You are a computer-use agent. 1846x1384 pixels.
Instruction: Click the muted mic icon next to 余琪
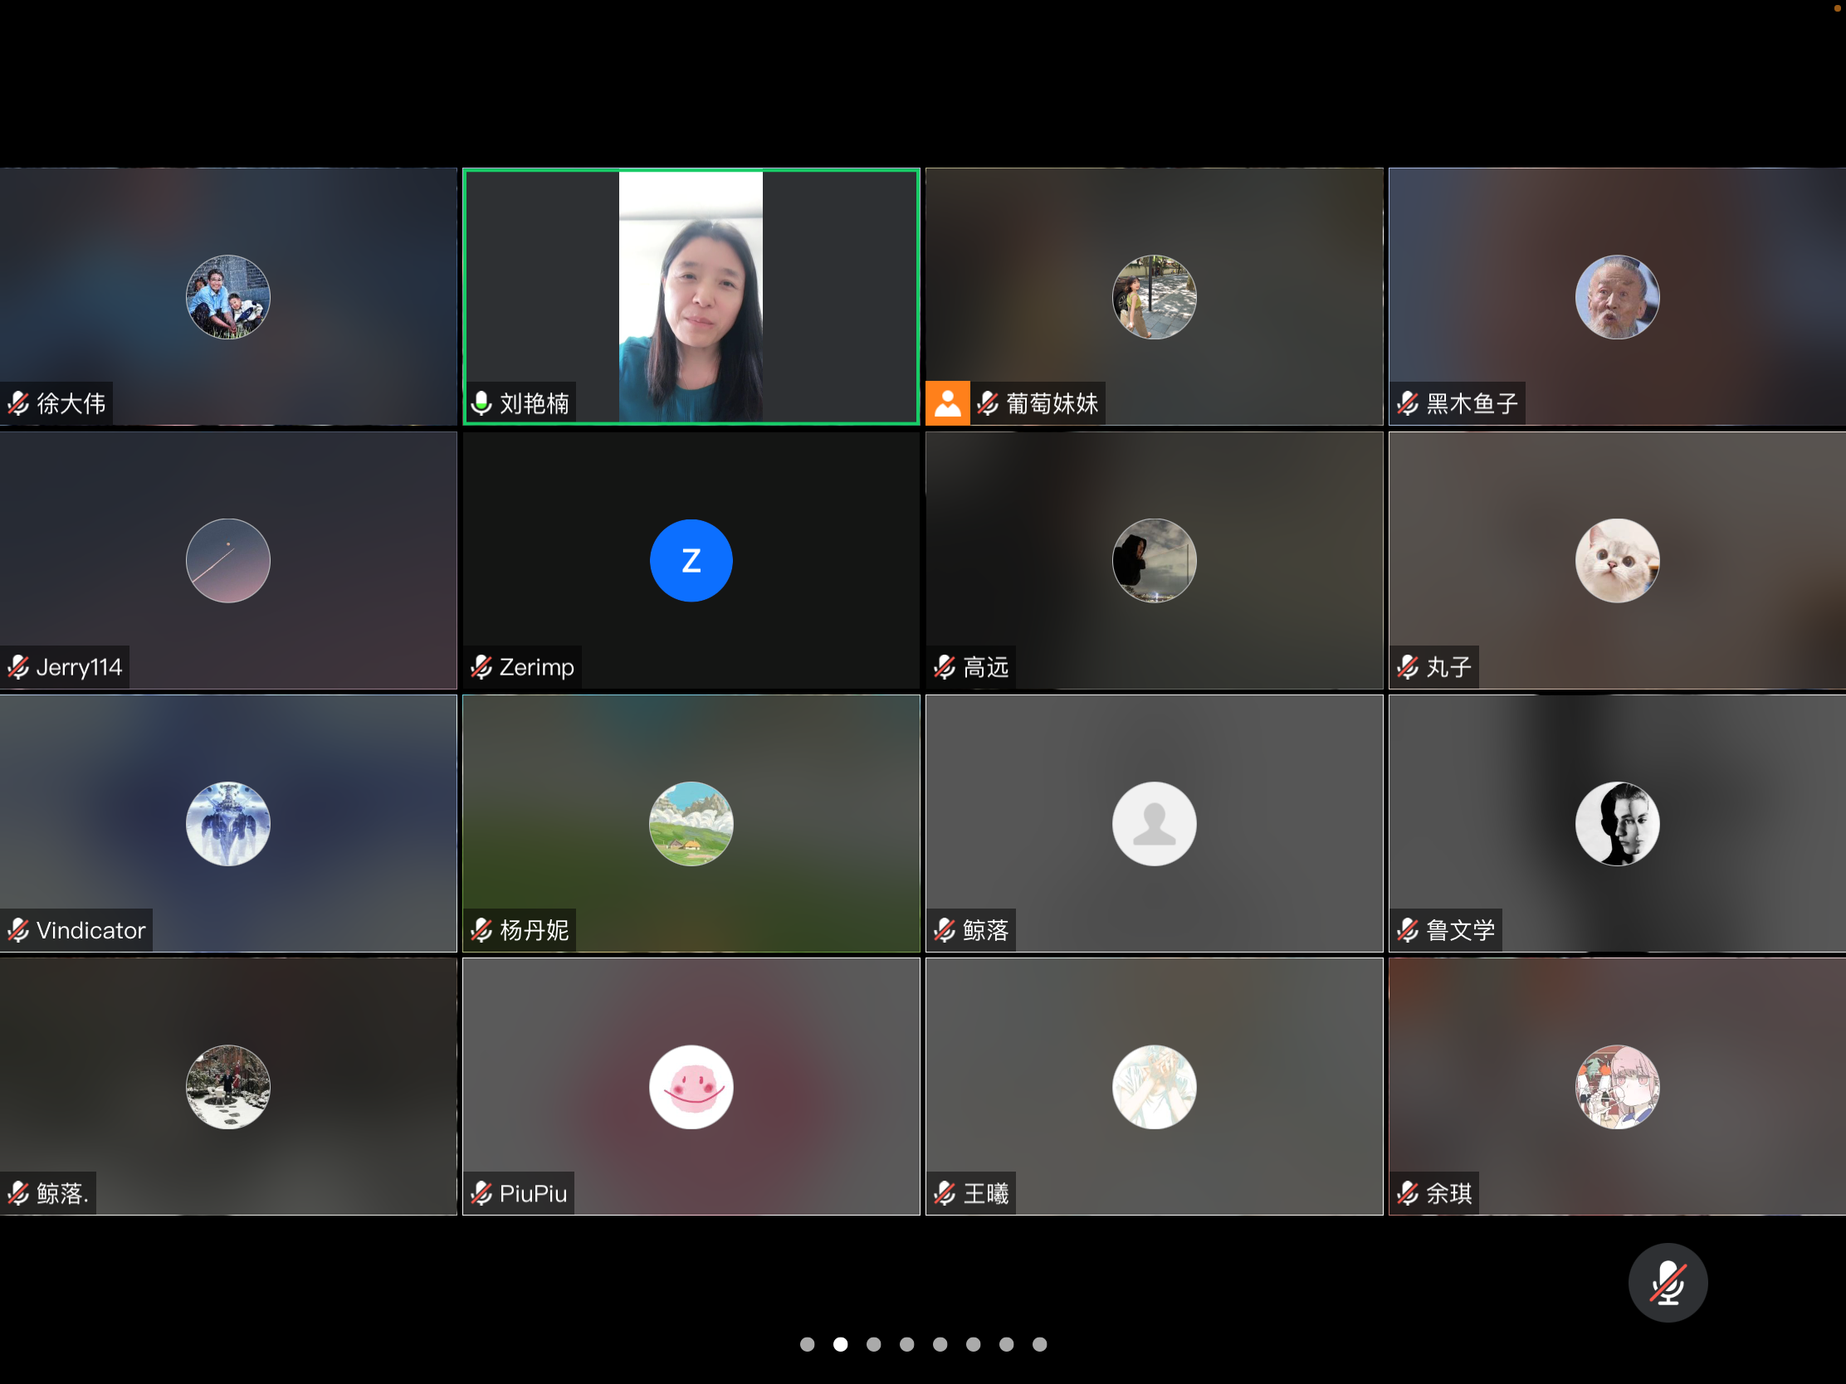click(1408, 1193)
